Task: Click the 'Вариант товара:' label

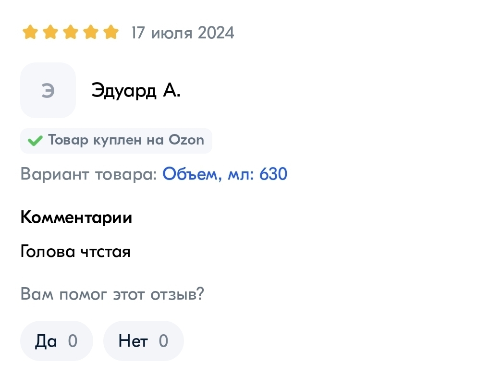Action: tap(89, 174)
